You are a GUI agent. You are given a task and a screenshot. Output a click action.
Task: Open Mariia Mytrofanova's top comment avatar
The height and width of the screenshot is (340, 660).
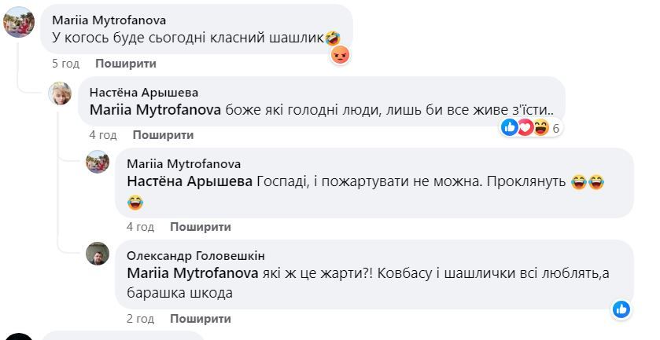pyautogui.click(x=19, y=22)
